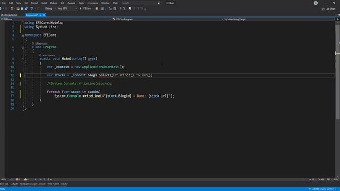
Task: Click the ApplicationDbContext text on line 10
Action: pyautogui.click(x=100, y=67)
